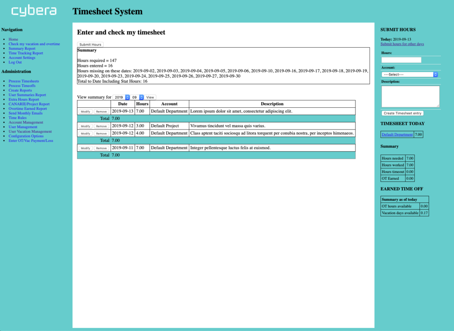Open User Summaries Report
454x331 pixels.
pyautogui.click(x=27, y=95)
